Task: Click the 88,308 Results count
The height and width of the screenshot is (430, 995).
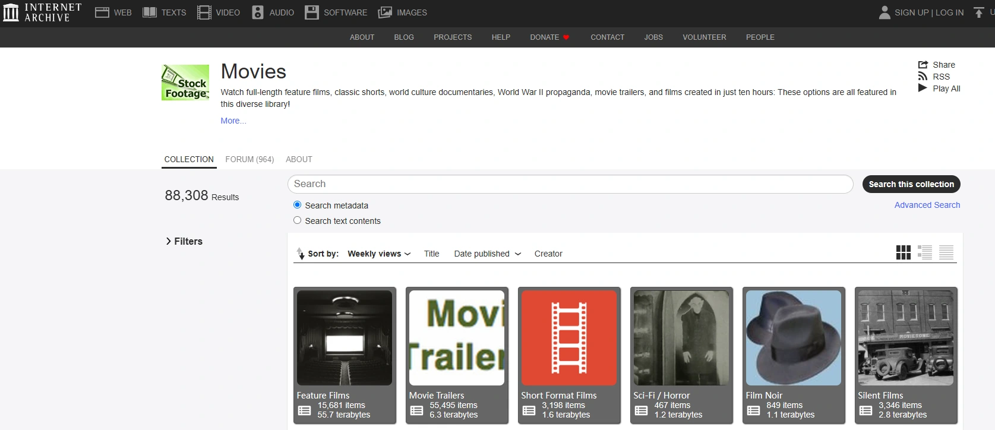Action: point(202,195)
